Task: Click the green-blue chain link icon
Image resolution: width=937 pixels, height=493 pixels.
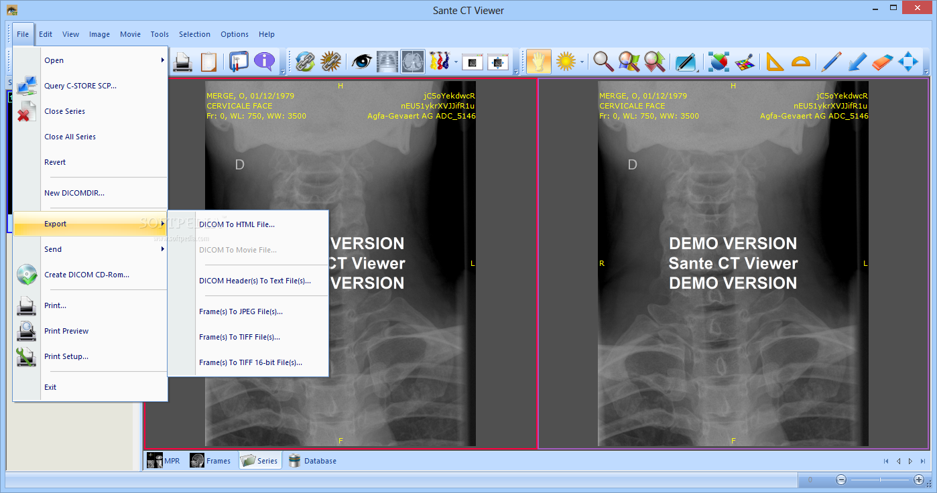Action: coord(305,62)
